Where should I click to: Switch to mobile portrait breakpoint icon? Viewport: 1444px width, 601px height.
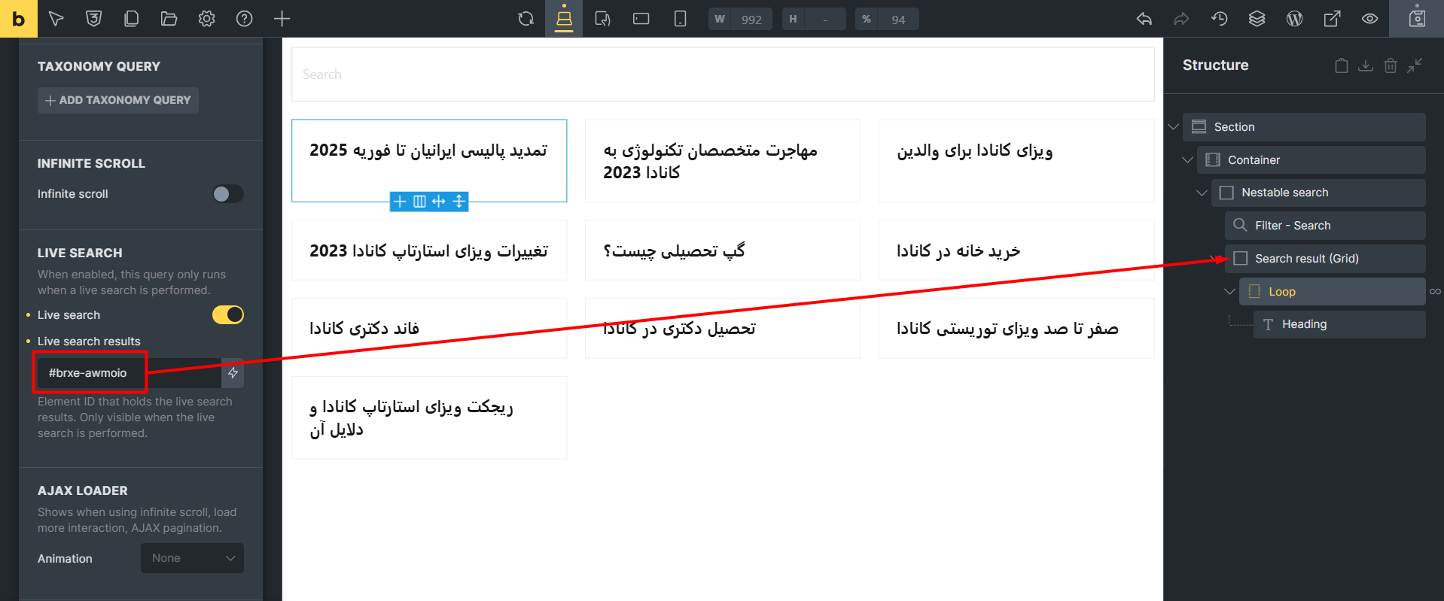(680, 19)
